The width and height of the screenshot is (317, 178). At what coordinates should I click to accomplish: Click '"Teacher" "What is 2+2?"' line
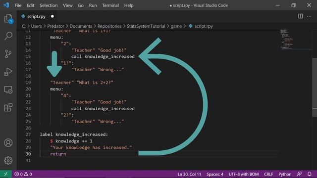click(82, 83)
